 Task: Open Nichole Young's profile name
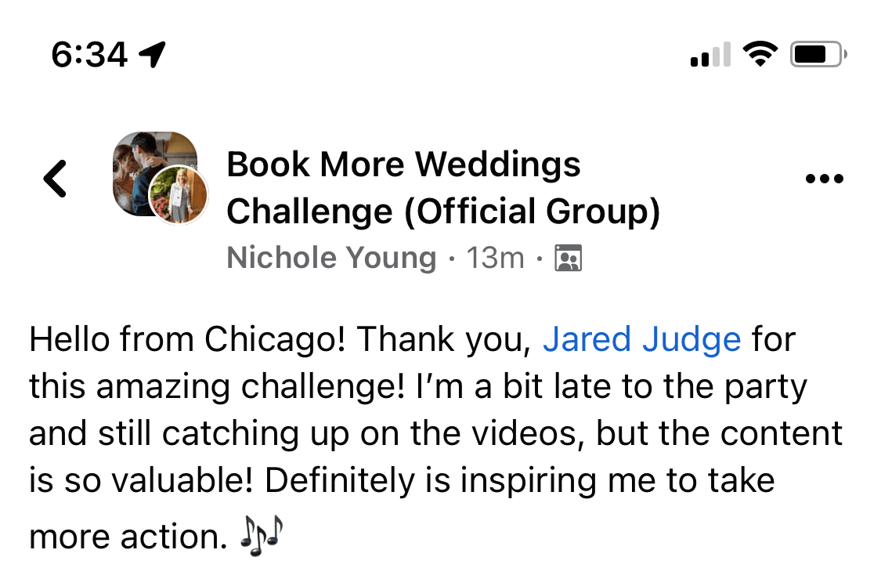(331, 258)
